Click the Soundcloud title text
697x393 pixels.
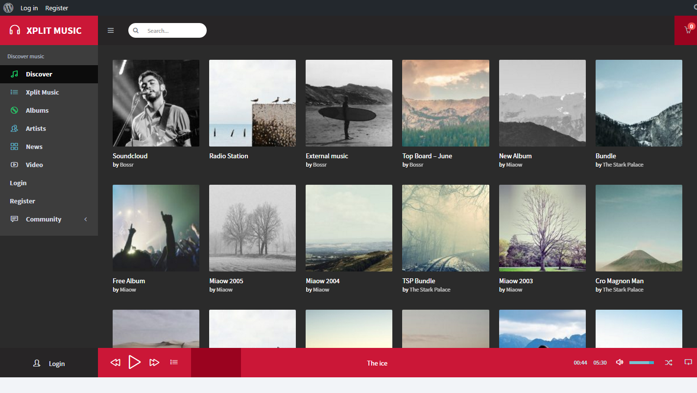point(130,156)
